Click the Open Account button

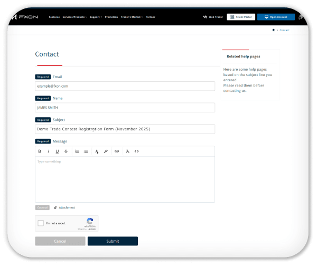click(276, 17)
